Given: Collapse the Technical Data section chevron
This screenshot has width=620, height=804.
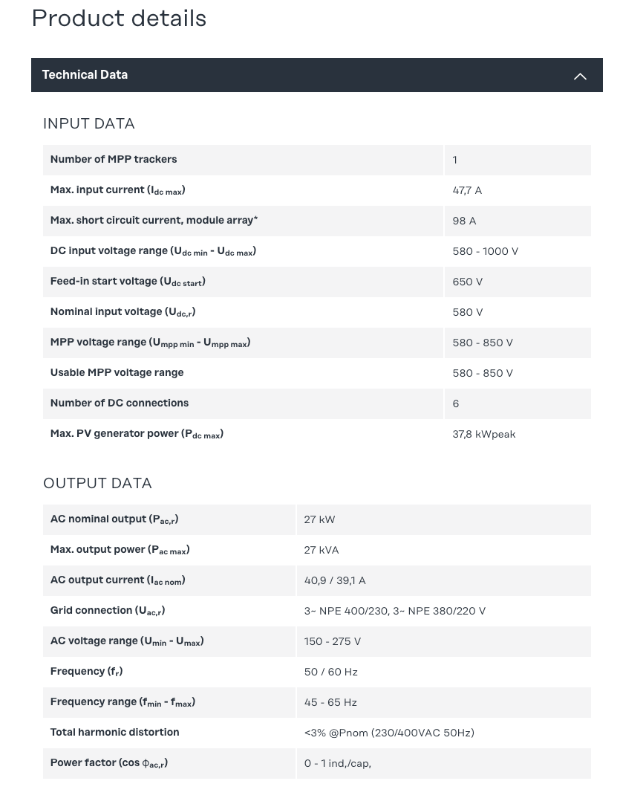Looking at the screenshot, I should [580, 76].
